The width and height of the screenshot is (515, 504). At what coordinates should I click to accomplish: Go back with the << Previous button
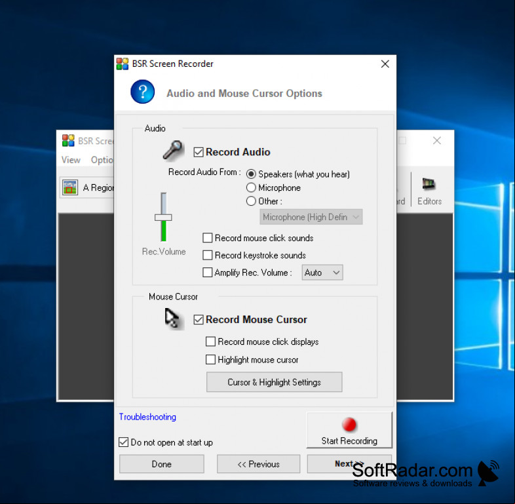click(259, 464)
